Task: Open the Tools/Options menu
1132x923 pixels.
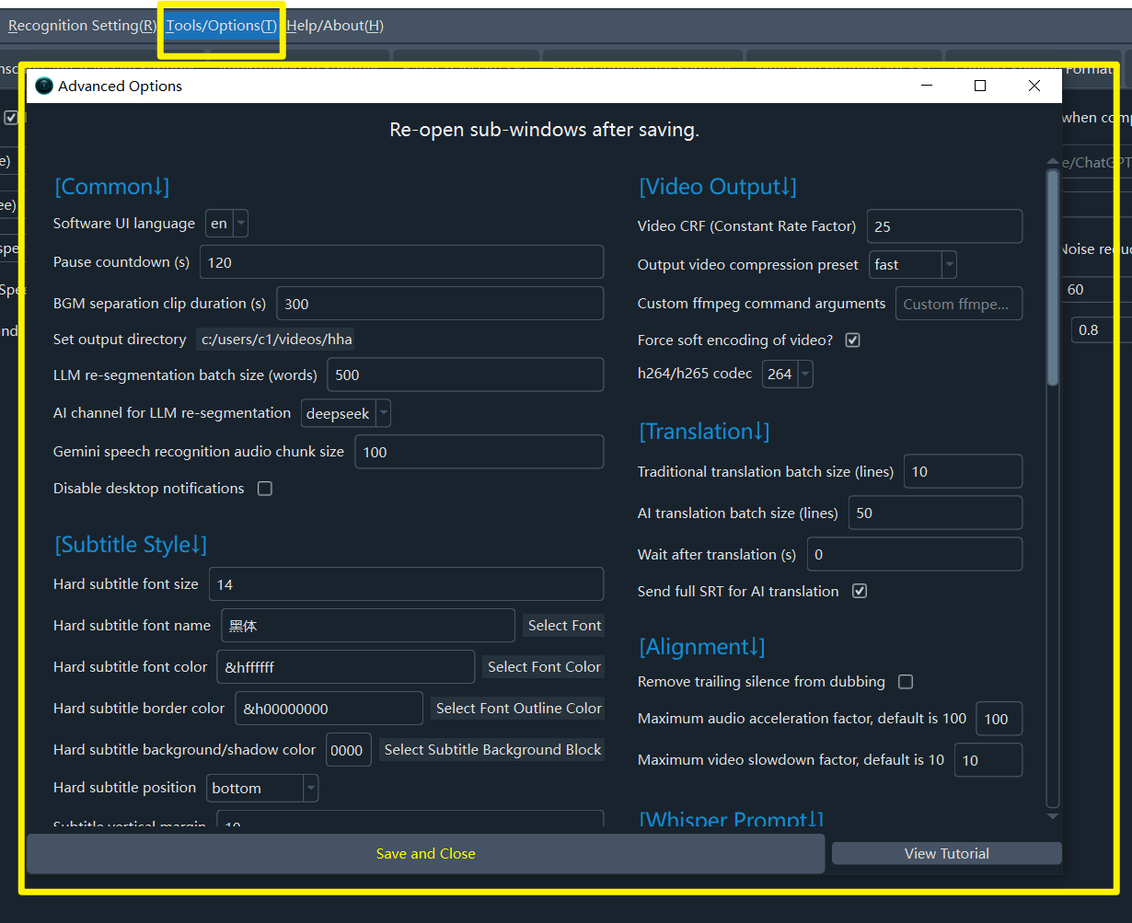Action: [x=221, y=26]
